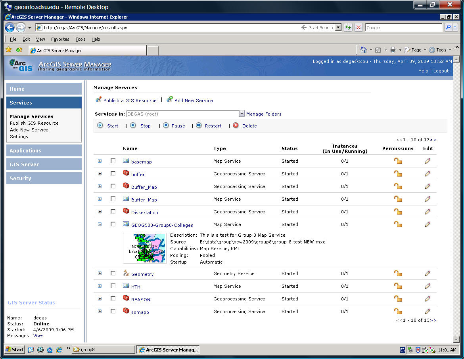The height and width of the screenshot is (359, 464).
Task: Click the Restart icon in service toolbar
Action: tap(199, 125)
